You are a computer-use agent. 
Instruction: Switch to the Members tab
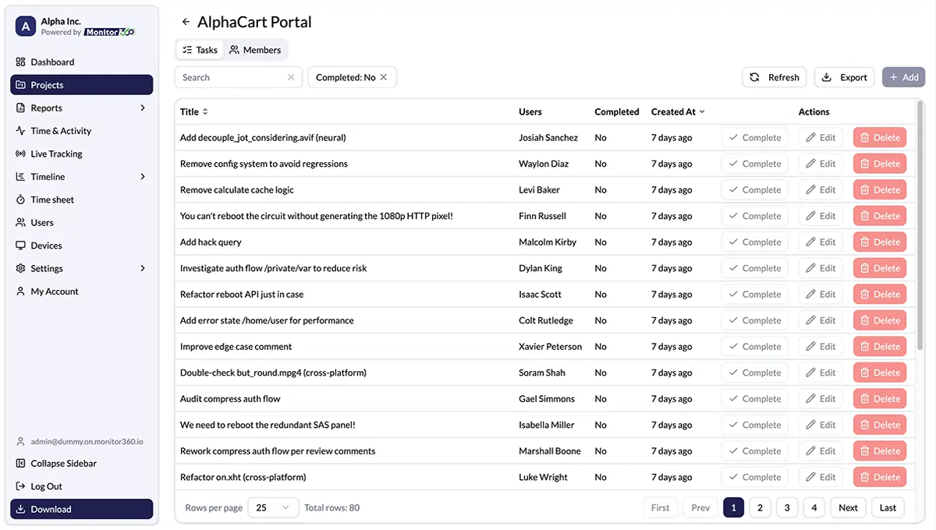tap(256, 49)
